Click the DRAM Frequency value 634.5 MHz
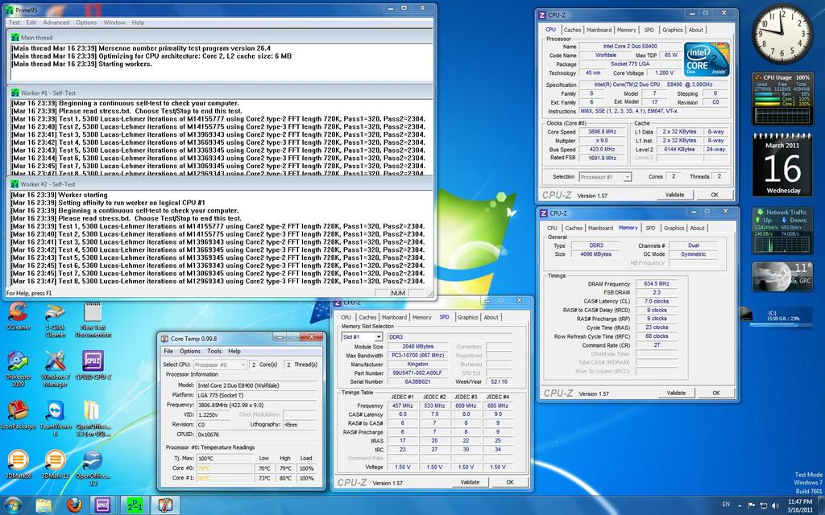 tap(657, 284)
